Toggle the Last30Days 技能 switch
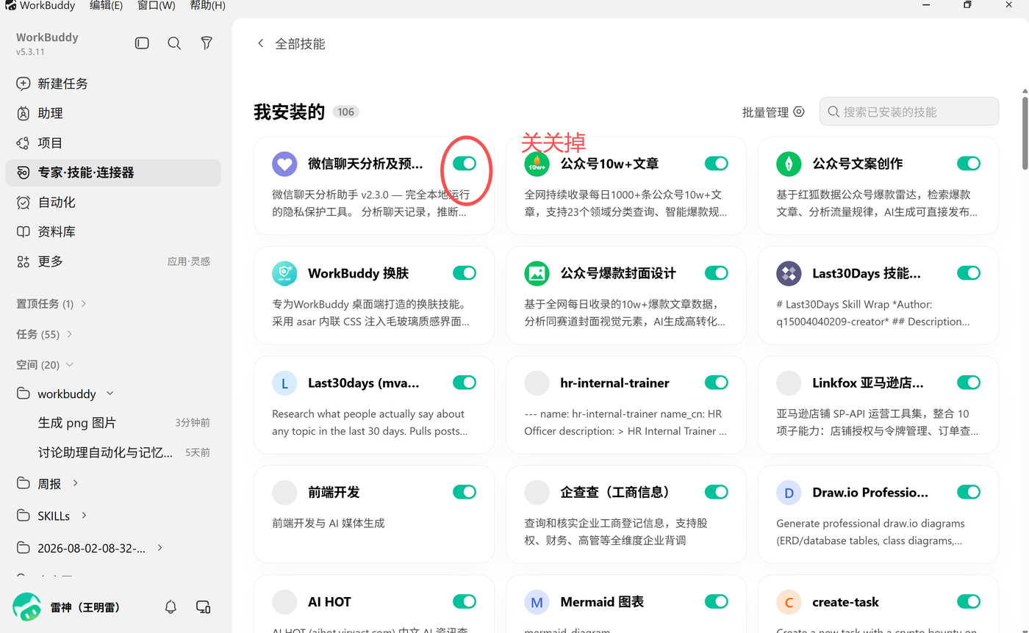 tap(969, 273)
